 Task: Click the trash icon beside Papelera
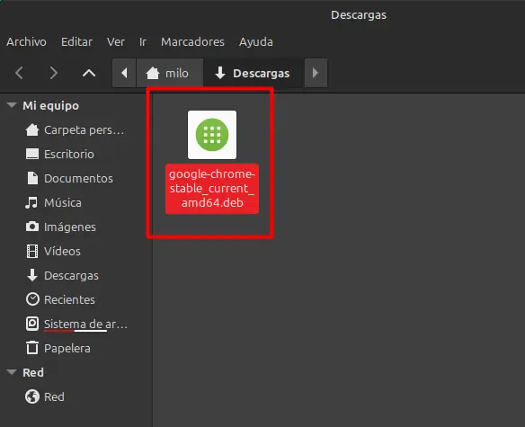32,348
